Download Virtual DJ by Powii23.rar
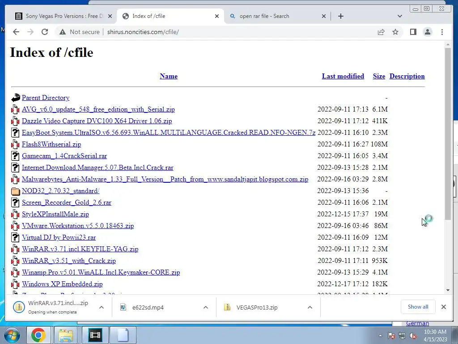Image resolution: width=458 pixels, height=344 pixels. 59,237
